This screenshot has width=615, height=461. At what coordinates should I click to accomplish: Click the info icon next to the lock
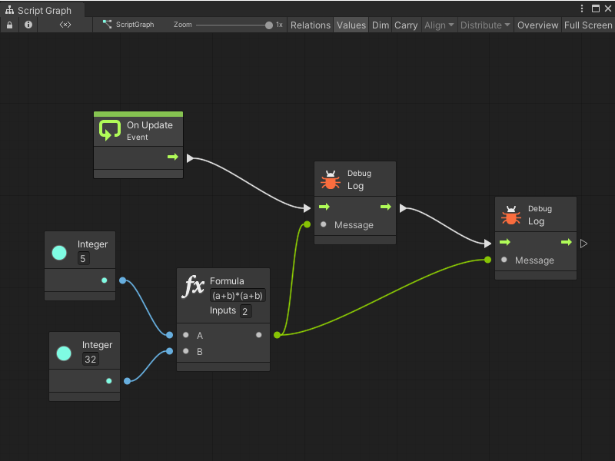(28, 25)
